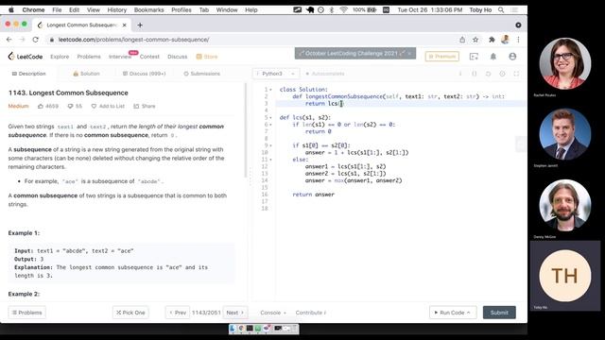Open the Bookmarks menu
The height and width of the screenshot is (340, 605).
(x=149, y=10)
